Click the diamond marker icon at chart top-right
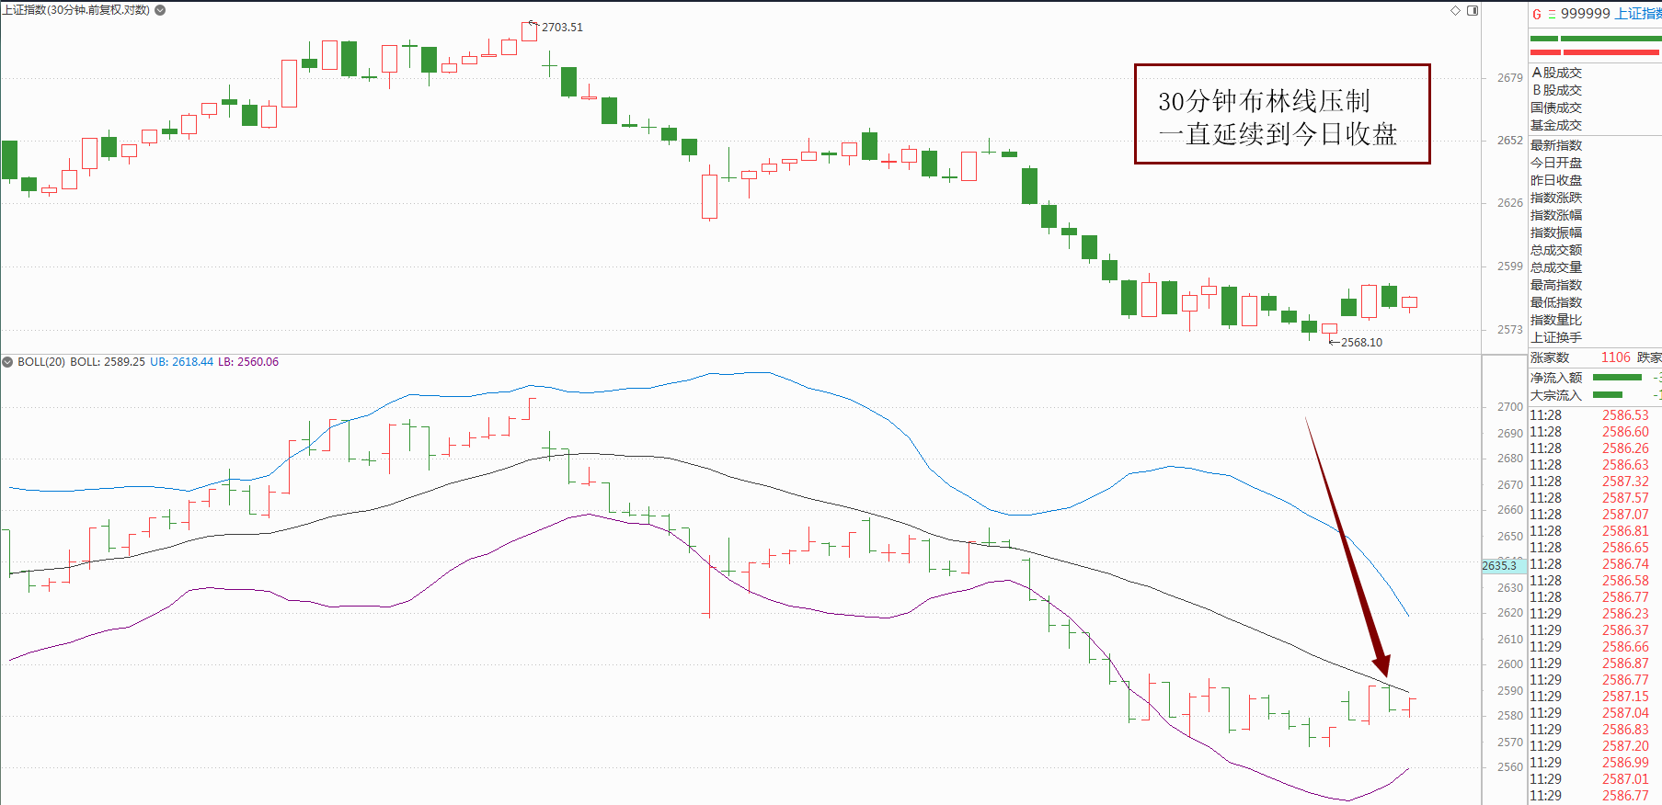The width and height of the screenshot is (1662, 805). coord(1455,11)
